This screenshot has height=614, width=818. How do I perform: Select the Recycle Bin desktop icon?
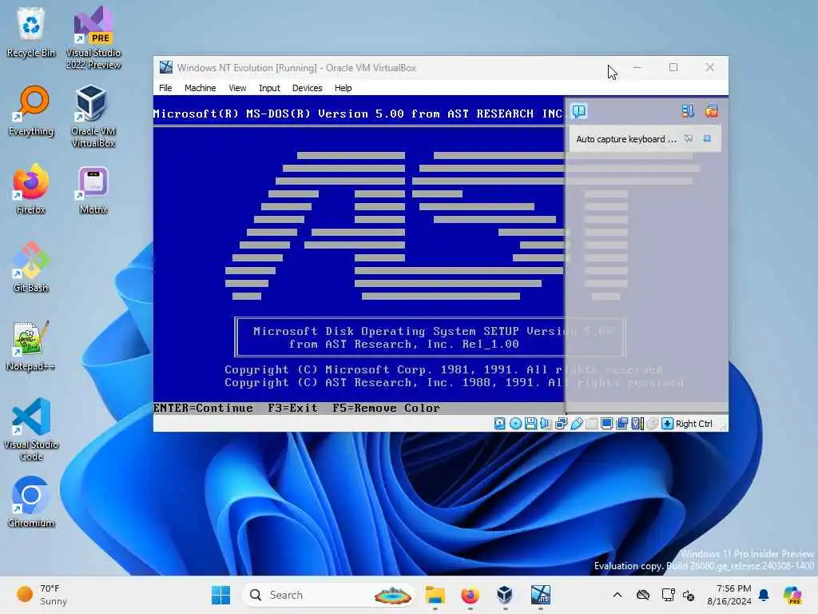click(31, 33)
